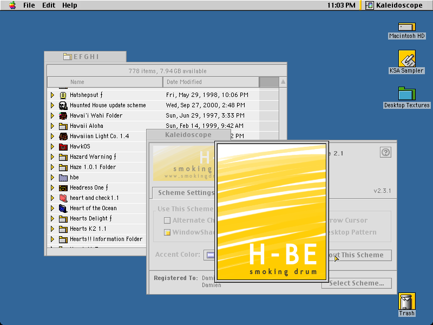The image size is (433, 325).
Task: Expand the Hatshepsut ƒ folder
Action: pyautogui.click(x=53, y=95)
